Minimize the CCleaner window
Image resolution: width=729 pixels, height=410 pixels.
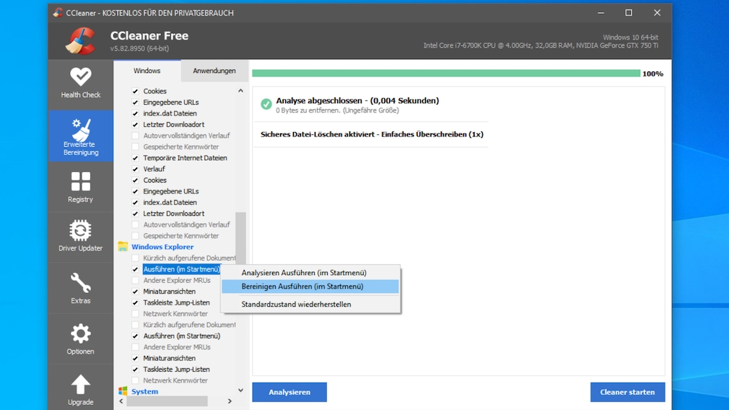(x=601, y=12)
